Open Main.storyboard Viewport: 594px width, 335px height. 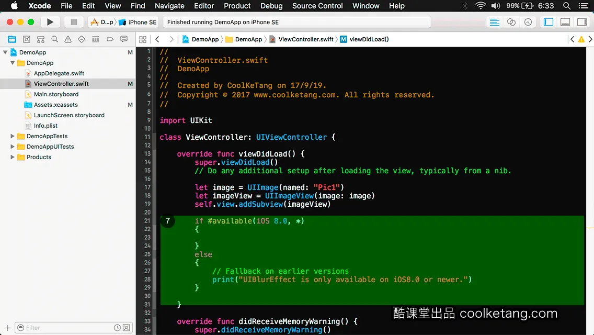coord(56,94)
